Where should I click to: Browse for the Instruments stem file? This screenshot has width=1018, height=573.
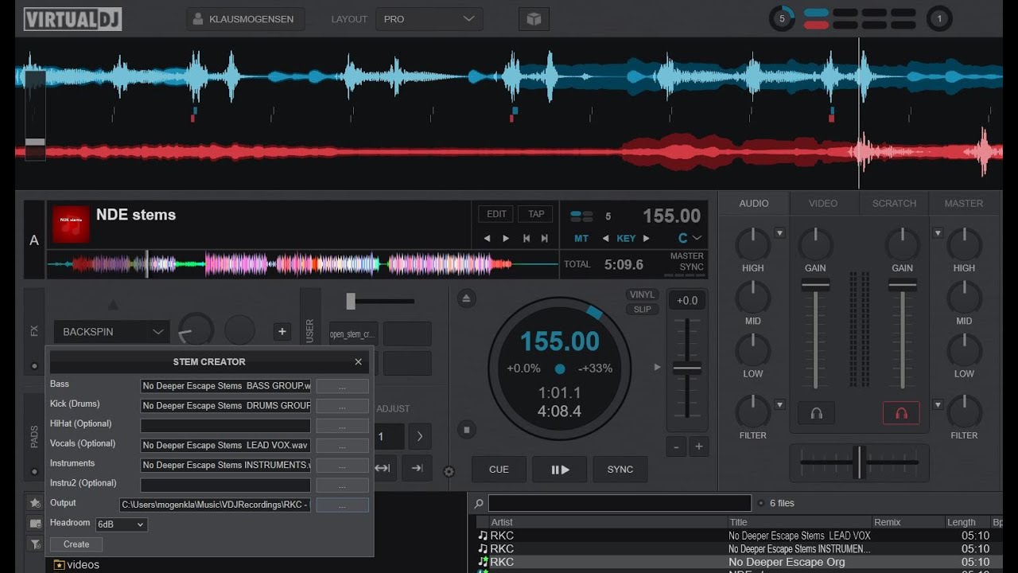(342, 466)
